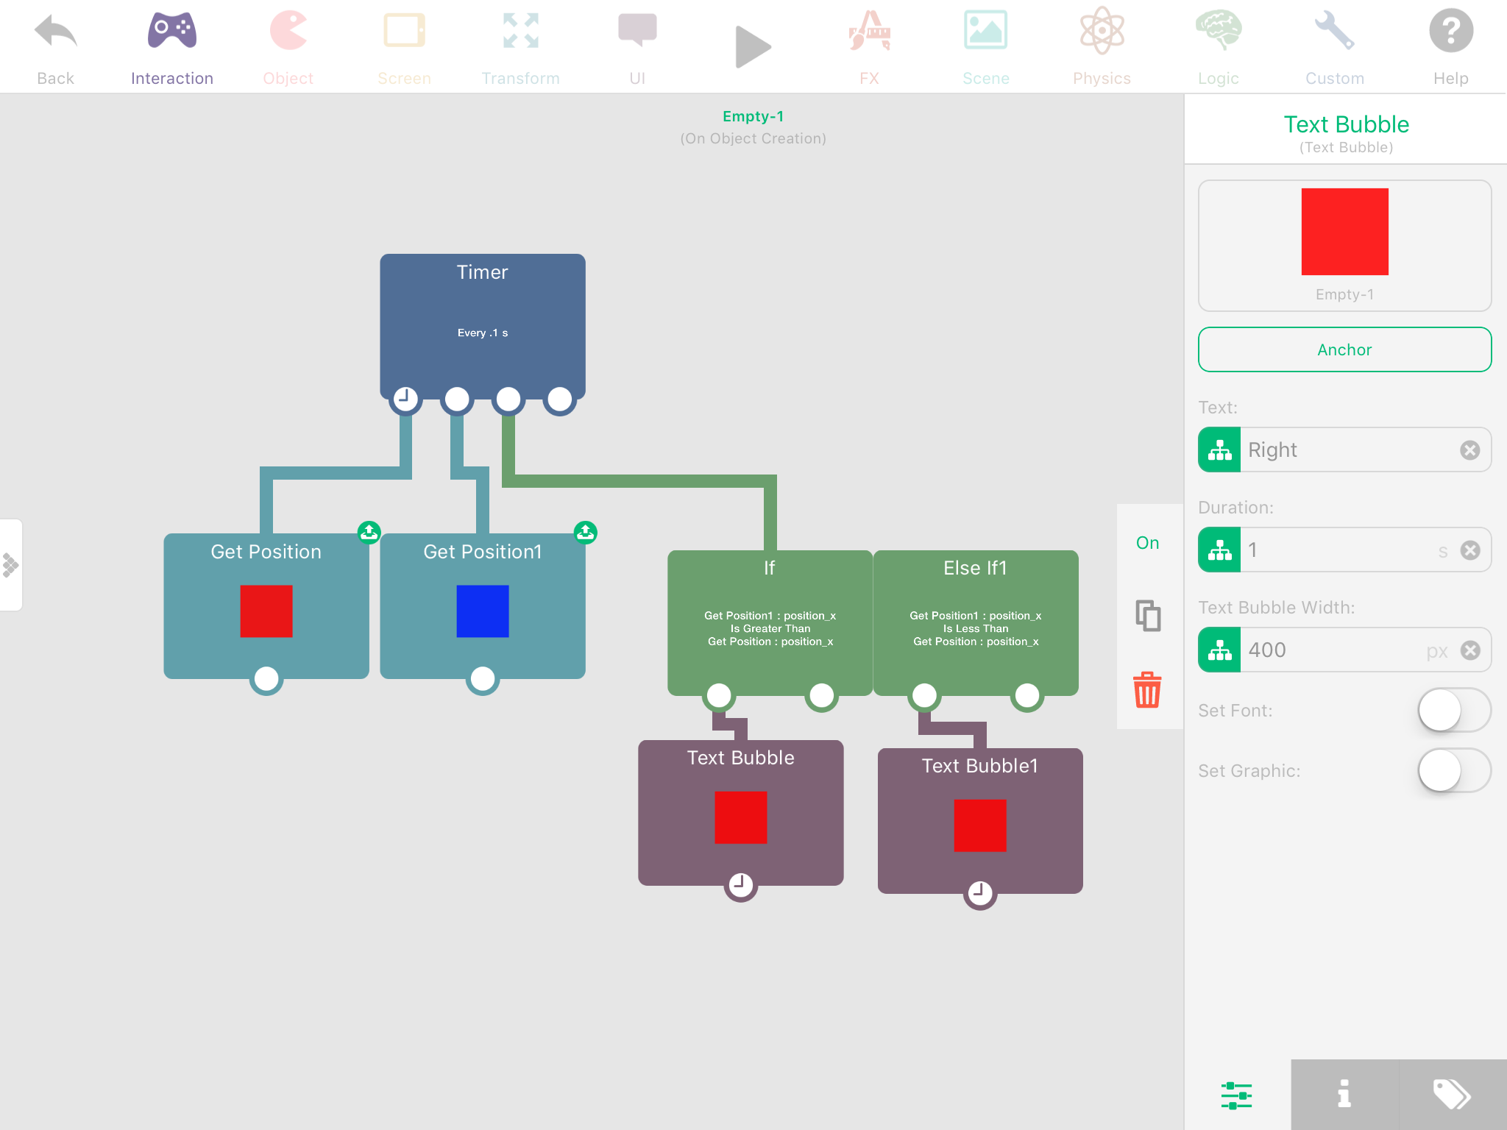Open attribute picker for Duration field

1219,550
